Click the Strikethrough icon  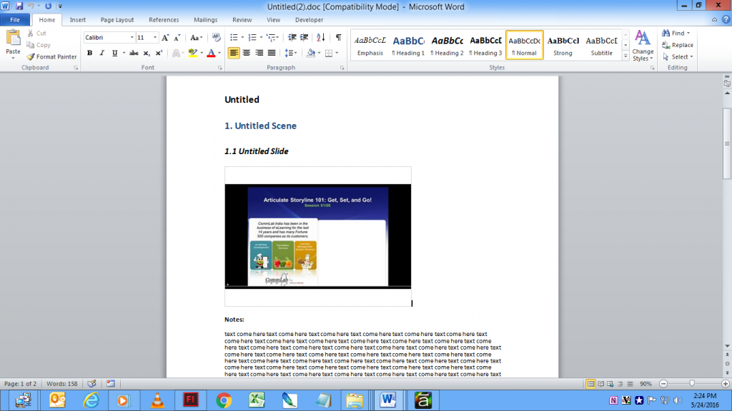(x=134, y=53)
